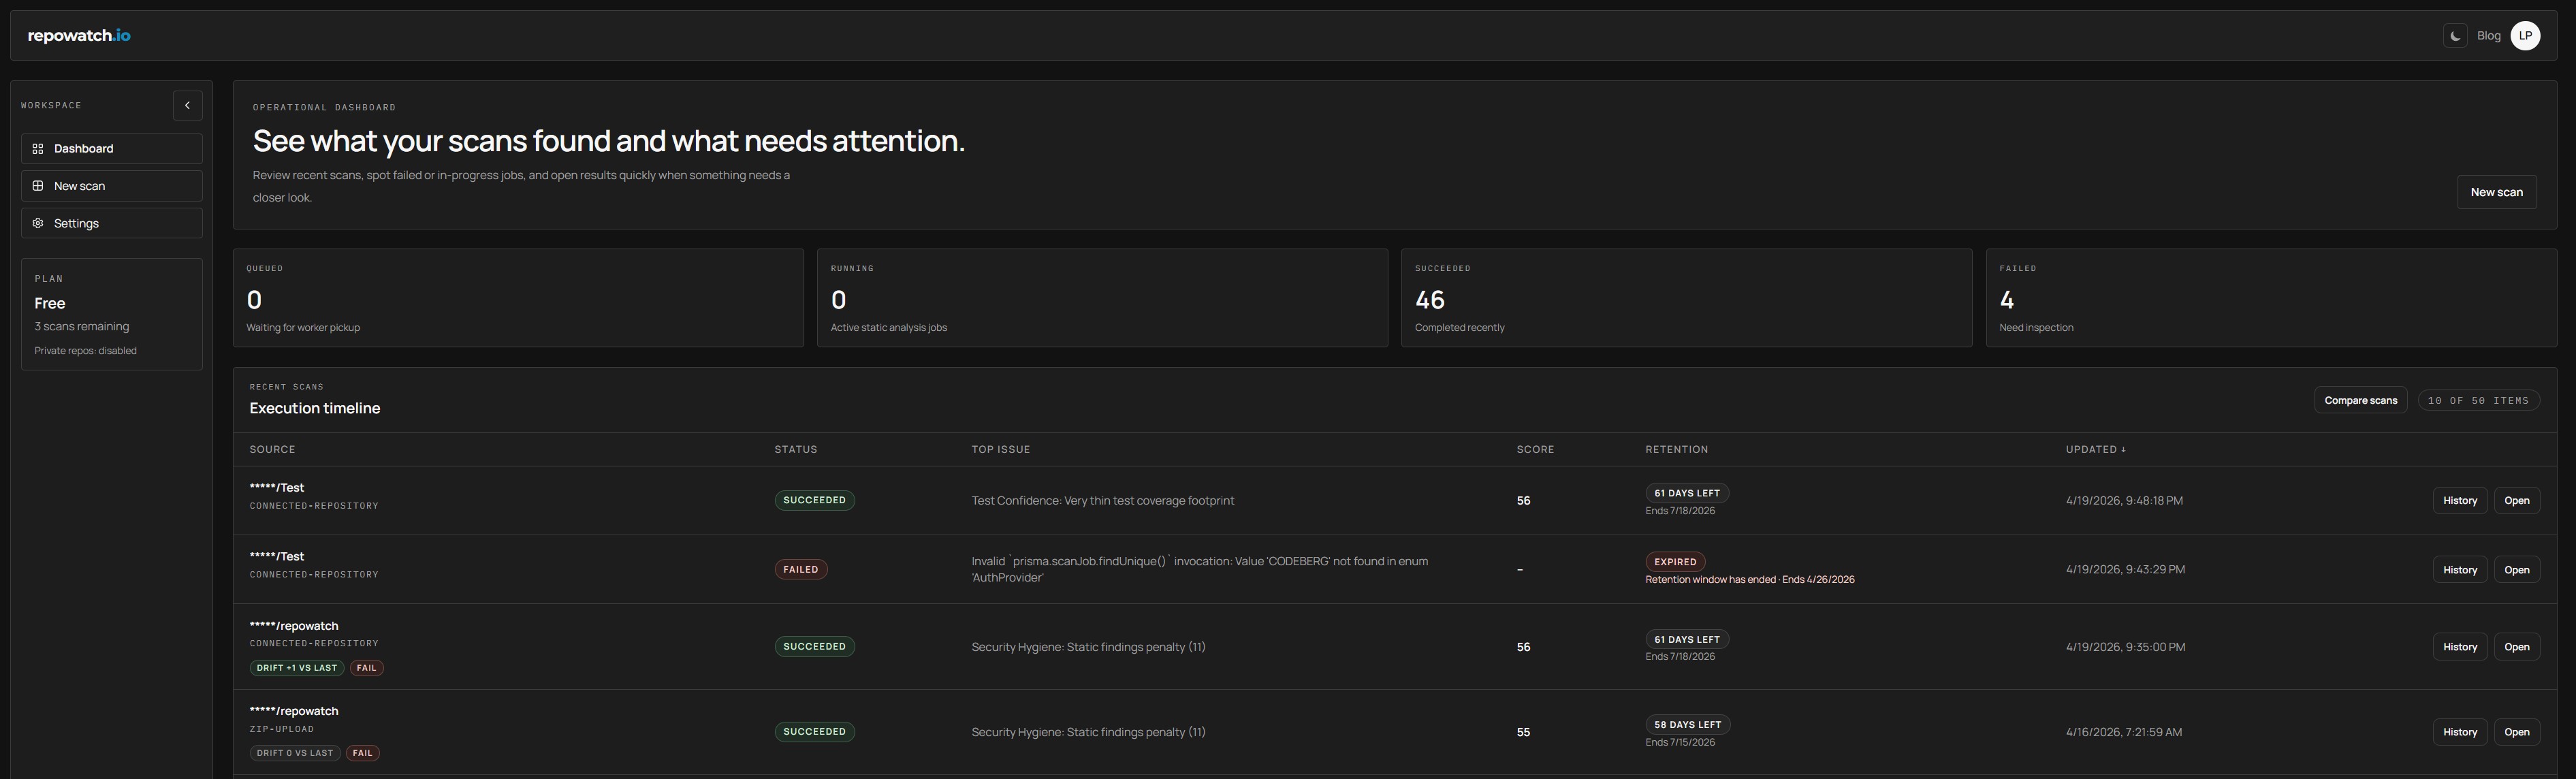Viewport: 2576px width, 779px height.
Task: Click 'Private repos: disabled' text
Action: (85, 351)
